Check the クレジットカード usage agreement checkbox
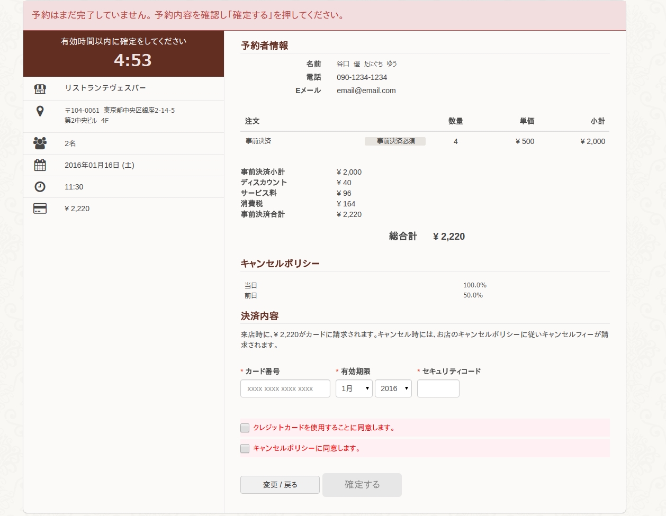 point(245,428)
